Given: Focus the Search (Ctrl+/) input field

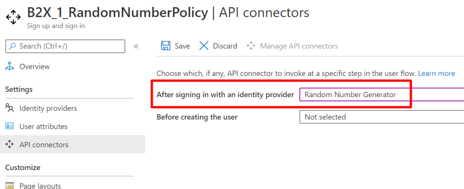Looking at the screenshot, I should coord(68,46).
